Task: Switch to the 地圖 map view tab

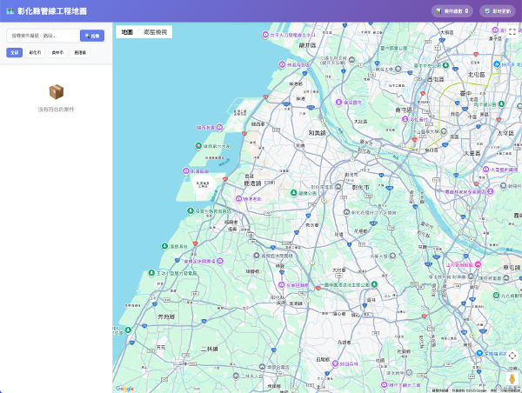Action: point(127,31)
